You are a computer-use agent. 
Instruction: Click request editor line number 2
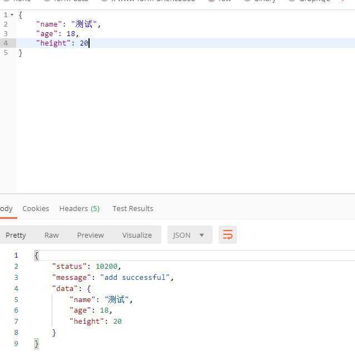click(6, 24)
